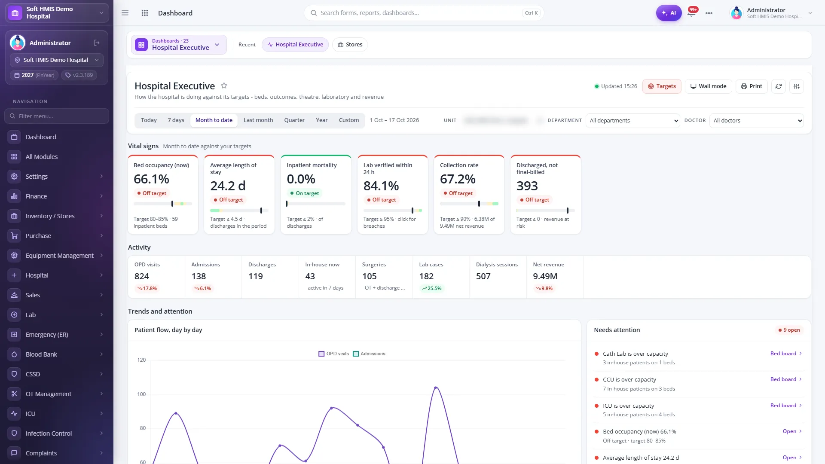Screen dimensions: 825x464
Task: Click the Bed occupancy target gauge bar
Action: (x=163, y=204)
